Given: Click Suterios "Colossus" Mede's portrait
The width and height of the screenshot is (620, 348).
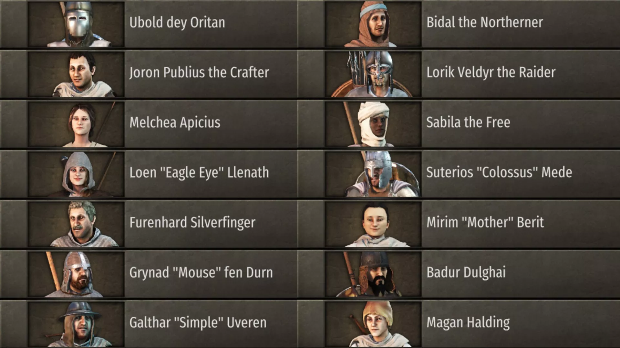Looking at the screenshot, I should 373,174.
